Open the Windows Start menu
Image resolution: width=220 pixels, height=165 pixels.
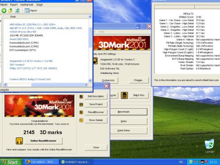tap(11, 162)
